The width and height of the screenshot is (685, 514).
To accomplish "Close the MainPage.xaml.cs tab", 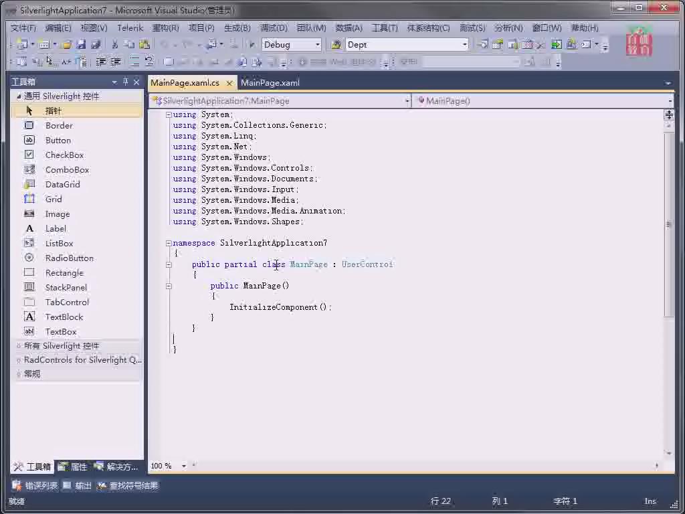I will pyautogui.click(x=229, y=83).
